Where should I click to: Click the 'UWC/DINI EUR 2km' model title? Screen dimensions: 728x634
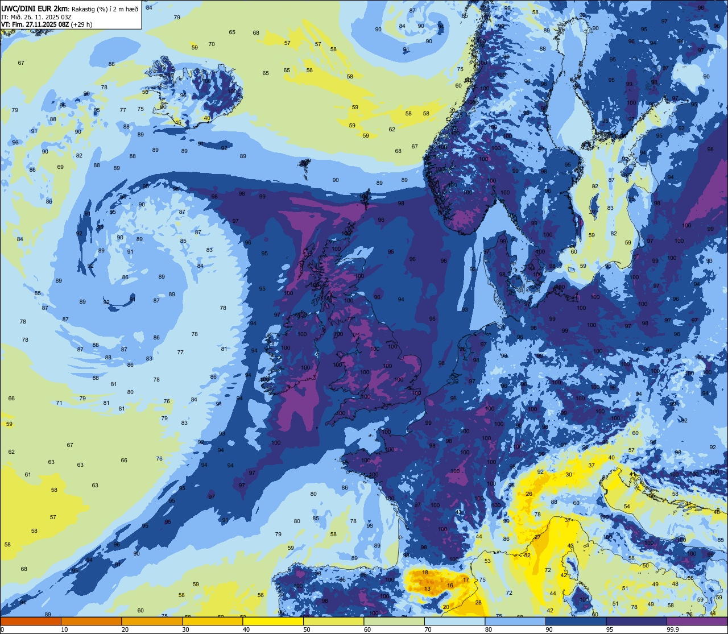tap(34, 8)
